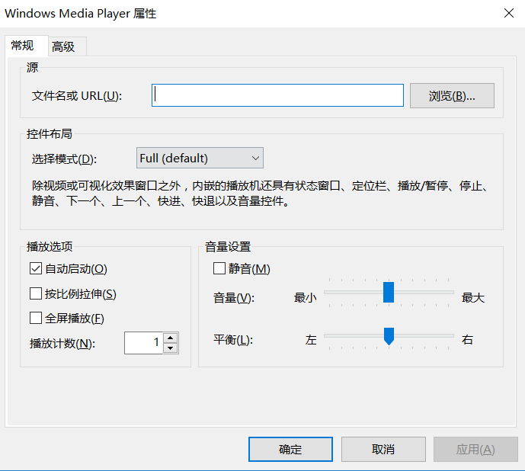Click the 应用(A) button
Viewport: 525px width, 471px height.
475,449
